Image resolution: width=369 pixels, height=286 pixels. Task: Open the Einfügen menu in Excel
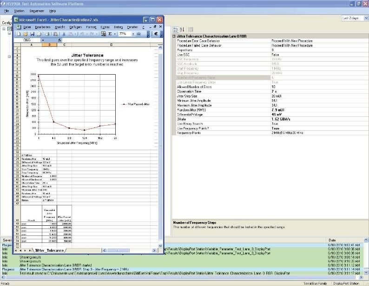76,27
